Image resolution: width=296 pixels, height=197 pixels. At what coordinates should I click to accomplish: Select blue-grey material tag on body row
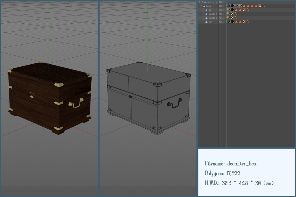(236, 6)
